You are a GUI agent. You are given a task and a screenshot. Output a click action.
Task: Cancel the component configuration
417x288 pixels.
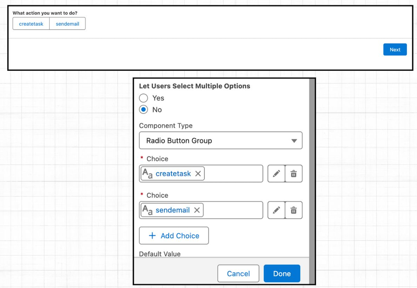pos(238,273)
